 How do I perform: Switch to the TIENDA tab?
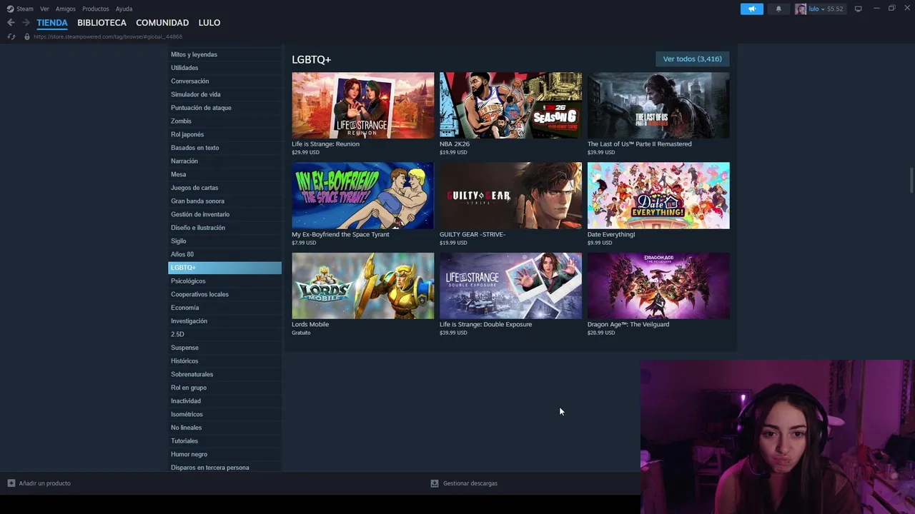pyautogui.click(x=52, y=23)
